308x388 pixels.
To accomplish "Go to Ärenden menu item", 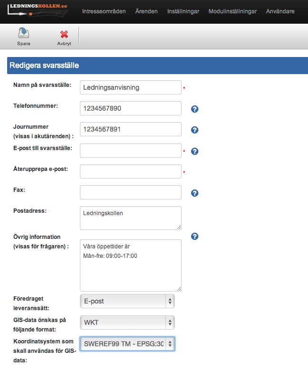I will click(x=146, y=11).
